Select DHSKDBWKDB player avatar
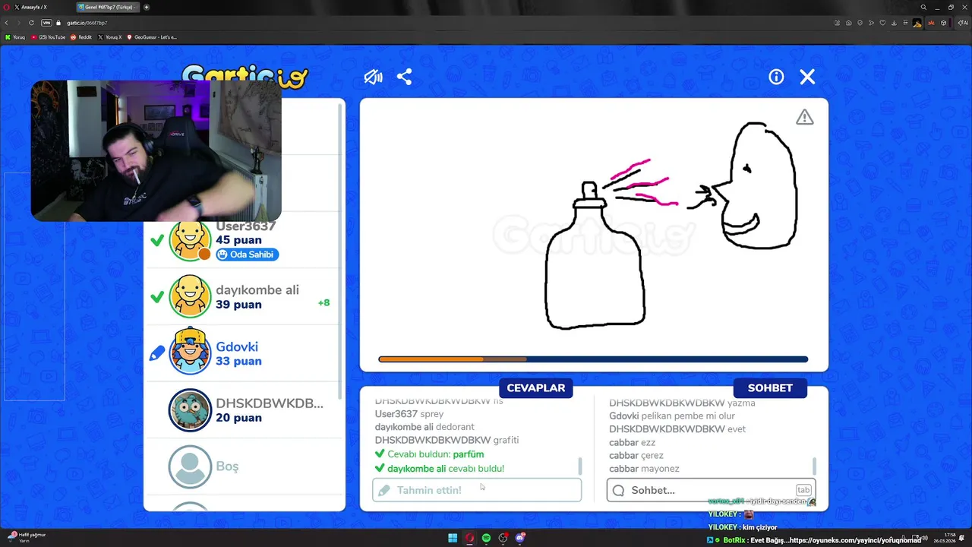The height and width of the screenshot is (547, 972). (x=189, y=409)
